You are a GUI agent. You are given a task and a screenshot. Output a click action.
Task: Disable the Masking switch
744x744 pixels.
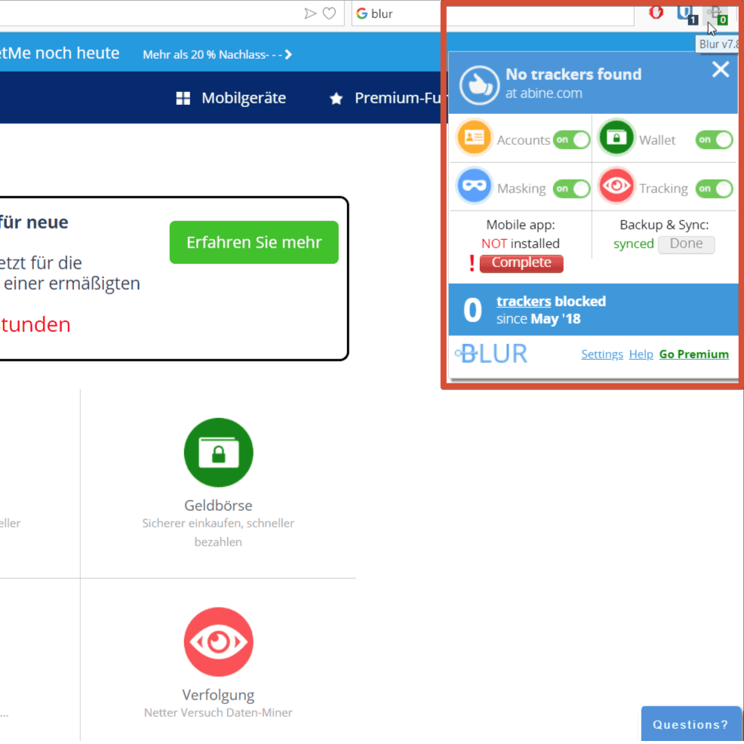pyautogui.click(x=571, y=189)
